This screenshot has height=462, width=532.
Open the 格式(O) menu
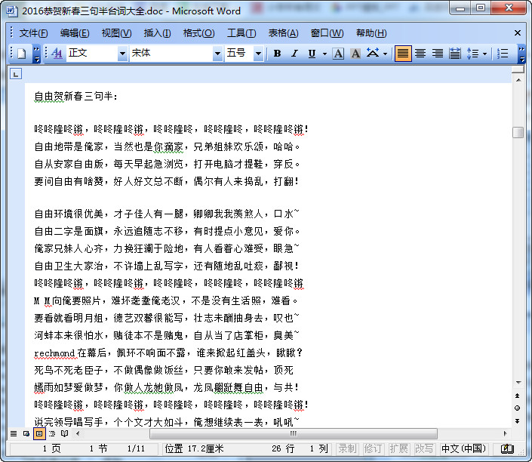point(198,33)
